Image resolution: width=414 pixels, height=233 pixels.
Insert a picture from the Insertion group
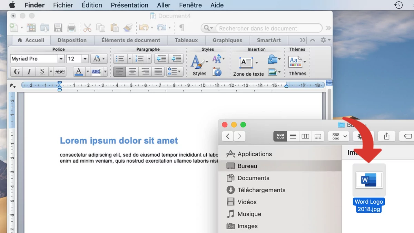(x=273, y=72)
